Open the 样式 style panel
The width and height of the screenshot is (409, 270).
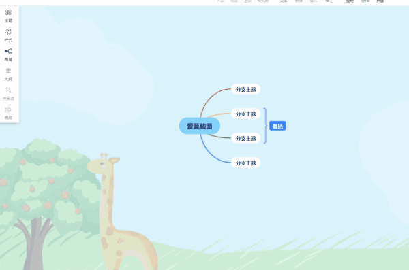(x=8, y=35)
